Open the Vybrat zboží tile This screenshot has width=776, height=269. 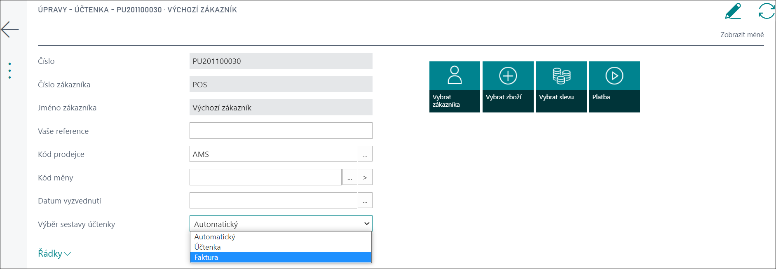[508, 87]
